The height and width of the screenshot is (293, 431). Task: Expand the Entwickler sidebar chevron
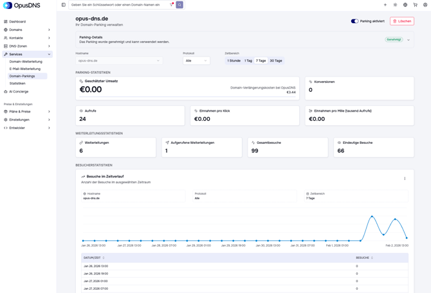[x=49, y=128]
